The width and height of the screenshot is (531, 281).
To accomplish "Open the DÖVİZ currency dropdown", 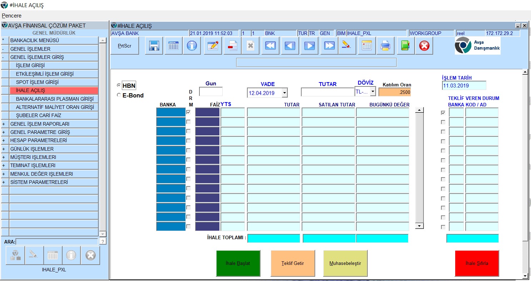I will pyautogui.click(x=373, y=91).
